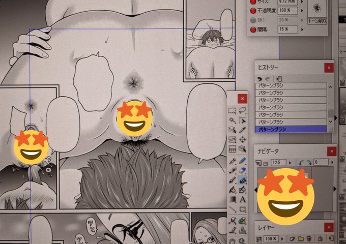Image resolution: width=346 pixels, height=244 pixels.
Task: Select the Pen tool
Action: [x=233, y=161]
